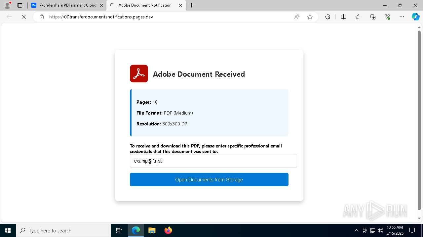The width and height of the screenshot is (423, 237).
Task: Stop loading the page
Action: click(x=24, y=17)
